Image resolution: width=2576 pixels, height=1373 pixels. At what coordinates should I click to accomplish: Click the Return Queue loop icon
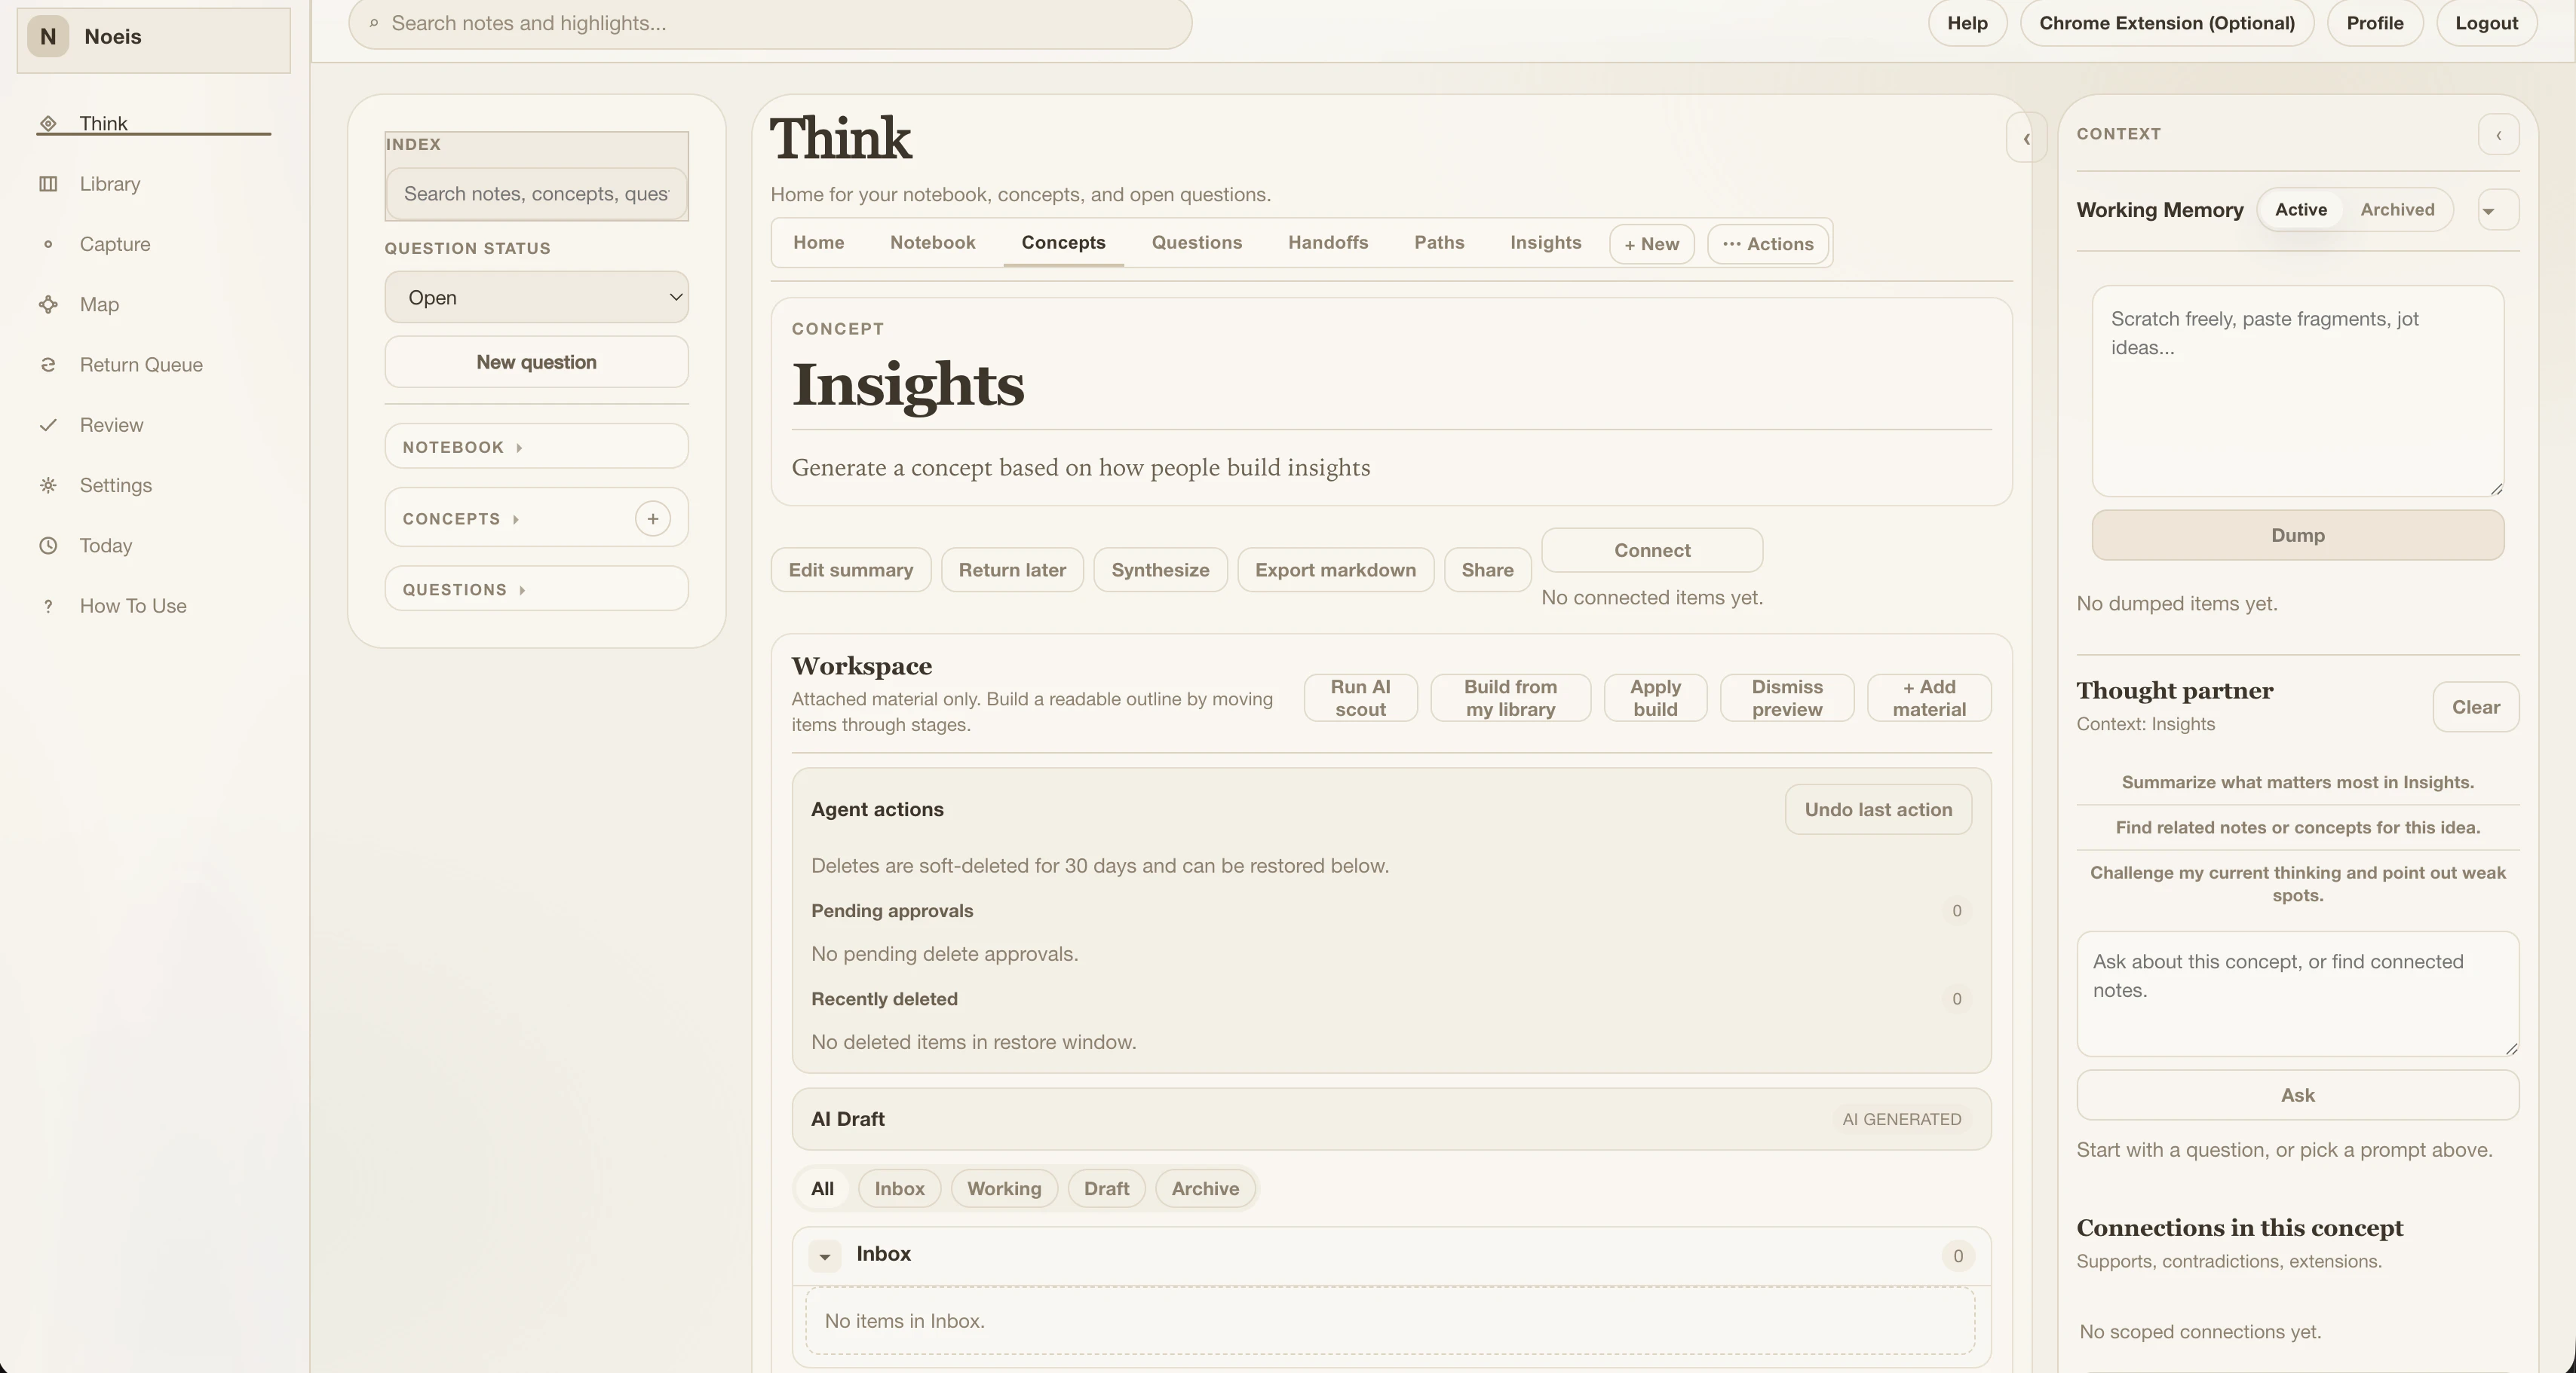coord(48,365)
